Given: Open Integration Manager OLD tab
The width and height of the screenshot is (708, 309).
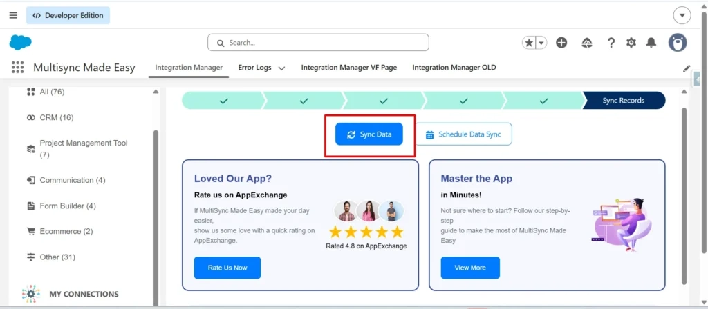Looking at the screenshot, I should tap(454, 68).
